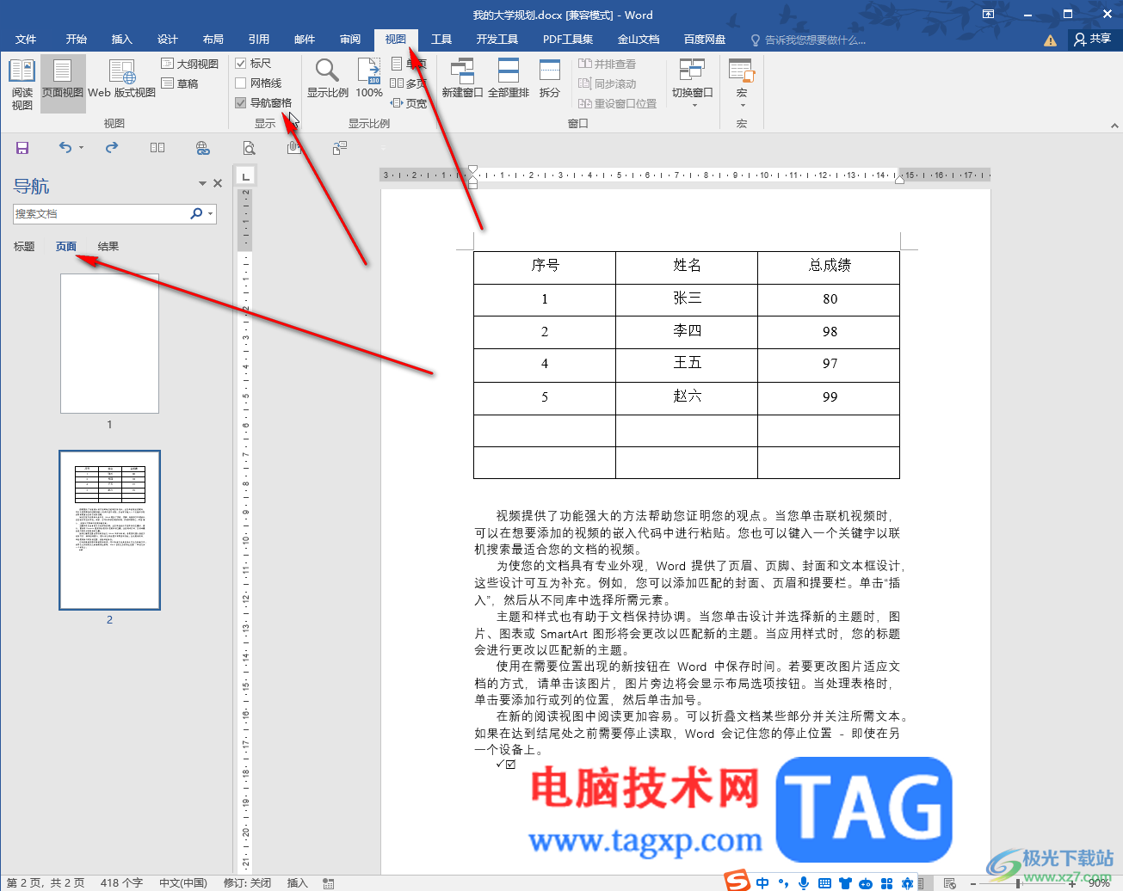The width and height of the screenshot is (1123, 891).
Task: Open navigation pane options dropdown arrow
Action: point(203,183)
